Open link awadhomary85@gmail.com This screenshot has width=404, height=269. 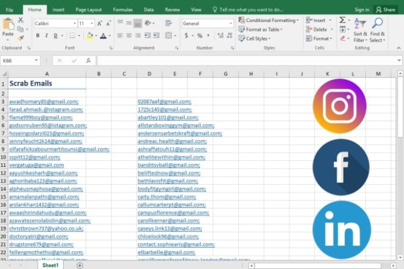pos(44,101)
